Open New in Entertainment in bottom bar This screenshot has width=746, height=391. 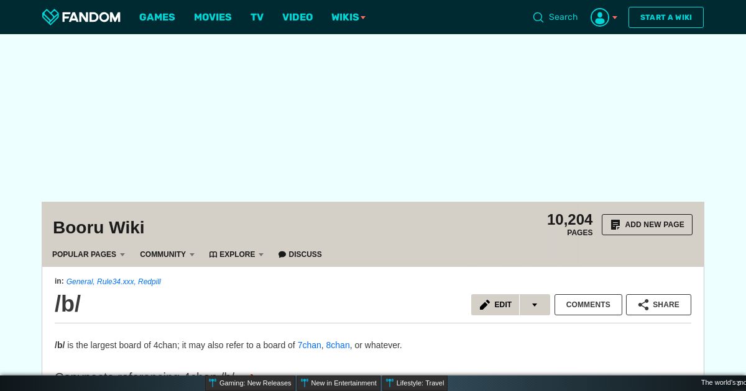coord(339,383)
